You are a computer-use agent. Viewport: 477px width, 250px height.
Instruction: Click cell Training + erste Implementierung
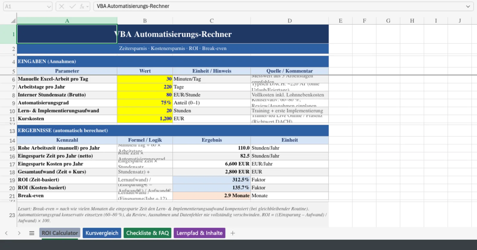click(289, 111)
